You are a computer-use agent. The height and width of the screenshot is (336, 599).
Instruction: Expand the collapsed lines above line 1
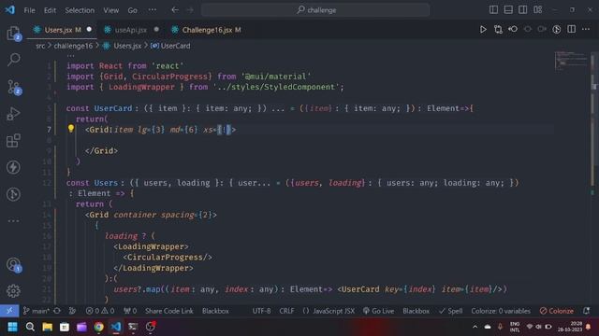tap(71, 56)
